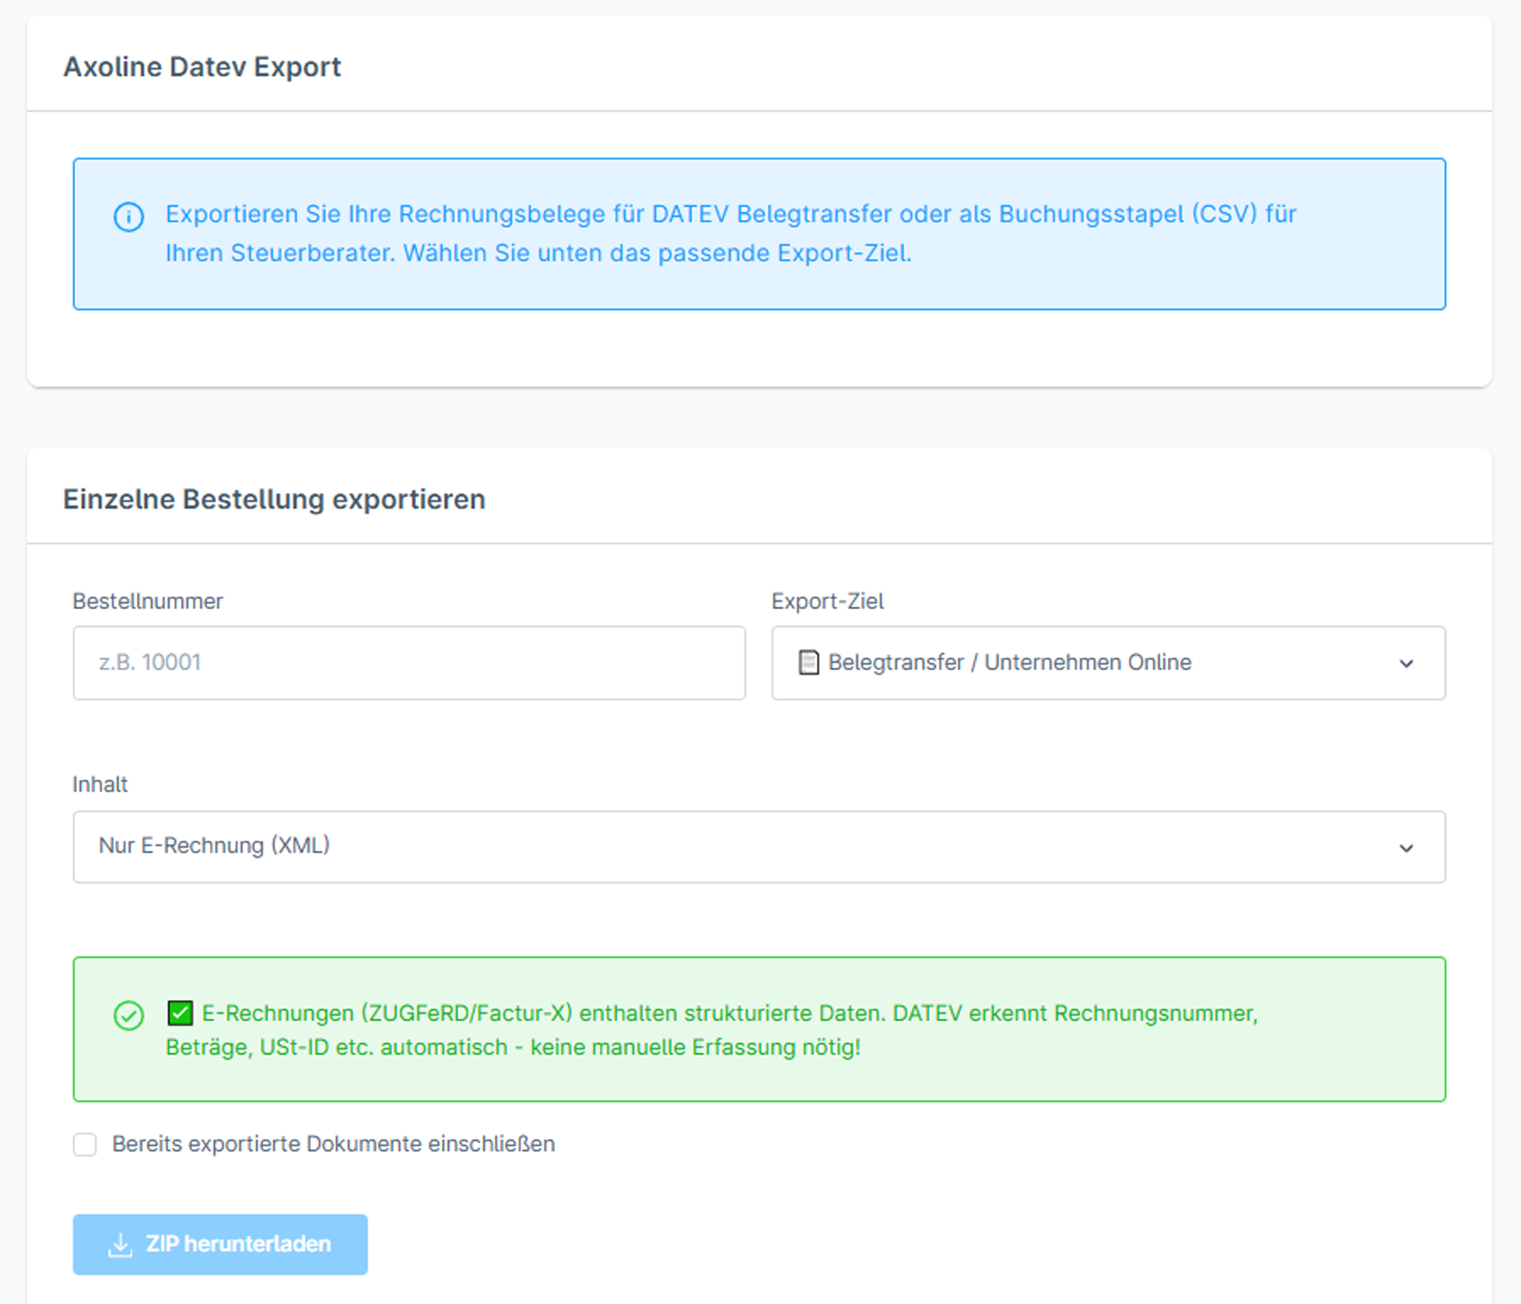Viewport: 1521px width, 1304px height.
Task: Open the Export-Ziel dropdown
Action: point(1108,663)
